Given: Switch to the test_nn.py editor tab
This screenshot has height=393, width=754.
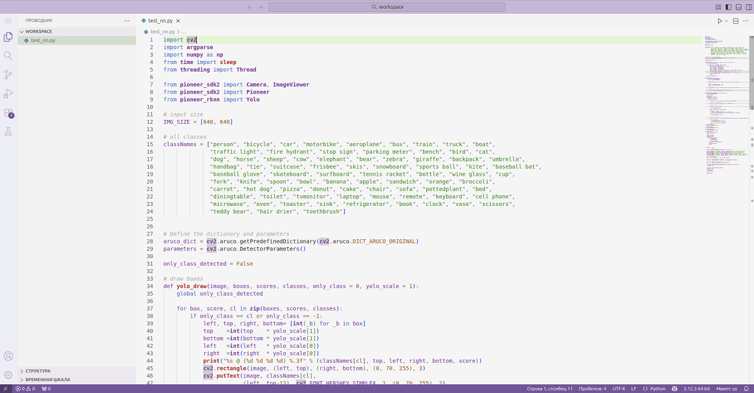Looking at the screenshot, I should click(160, 21).
